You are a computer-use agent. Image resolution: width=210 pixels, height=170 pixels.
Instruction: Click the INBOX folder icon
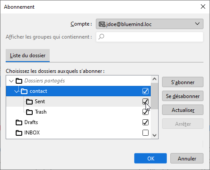[19, 133]
